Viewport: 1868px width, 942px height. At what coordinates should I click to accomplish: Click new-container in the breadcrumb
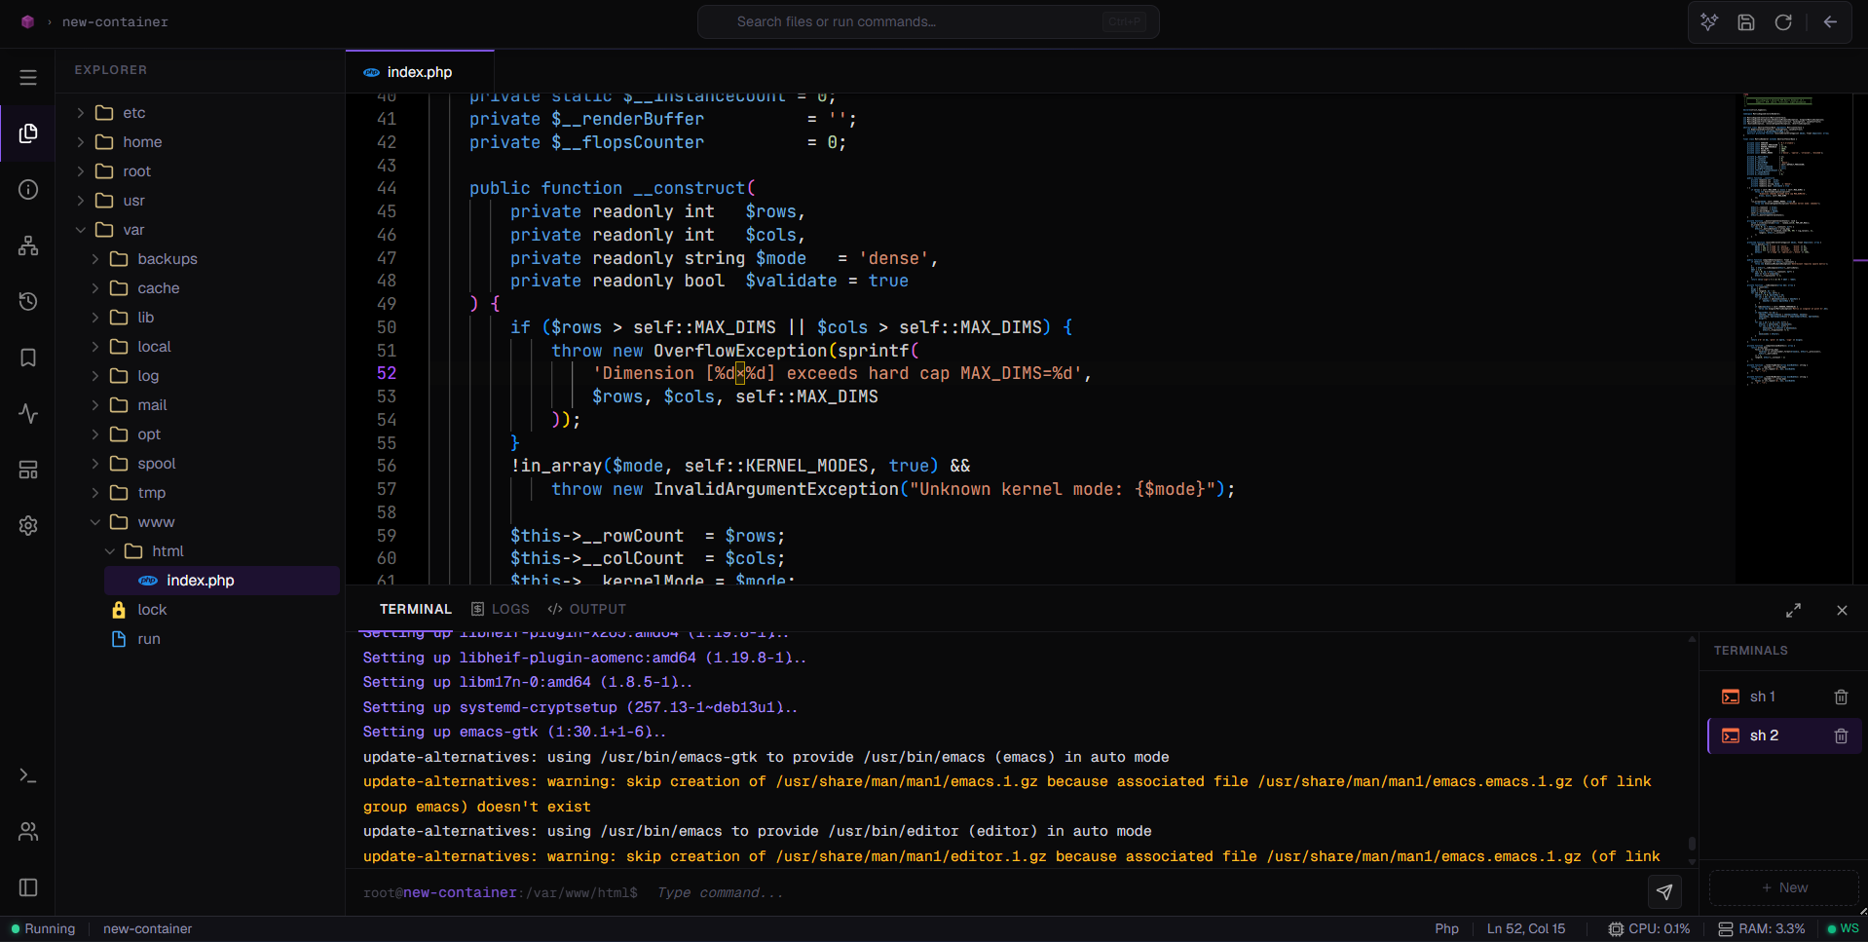[x=115, y=21]
